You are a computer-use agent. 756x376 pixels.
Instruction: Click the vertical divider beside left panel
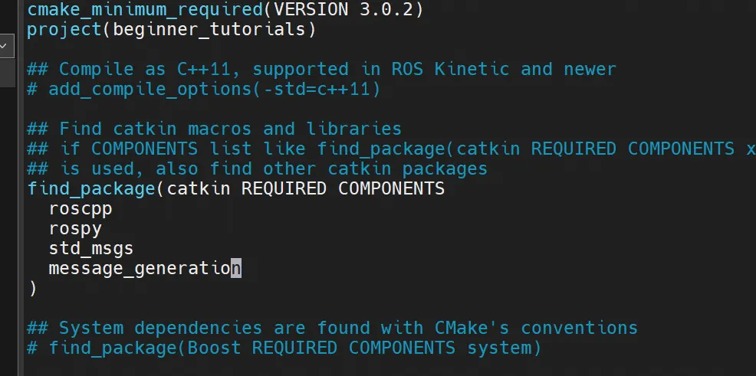[x=20, y=188]
